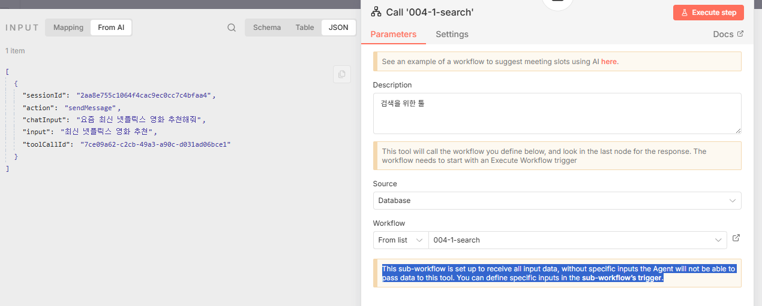Switch to the Settings tab
The width and height of the screenshot is (762, 306).
point(452,34)
